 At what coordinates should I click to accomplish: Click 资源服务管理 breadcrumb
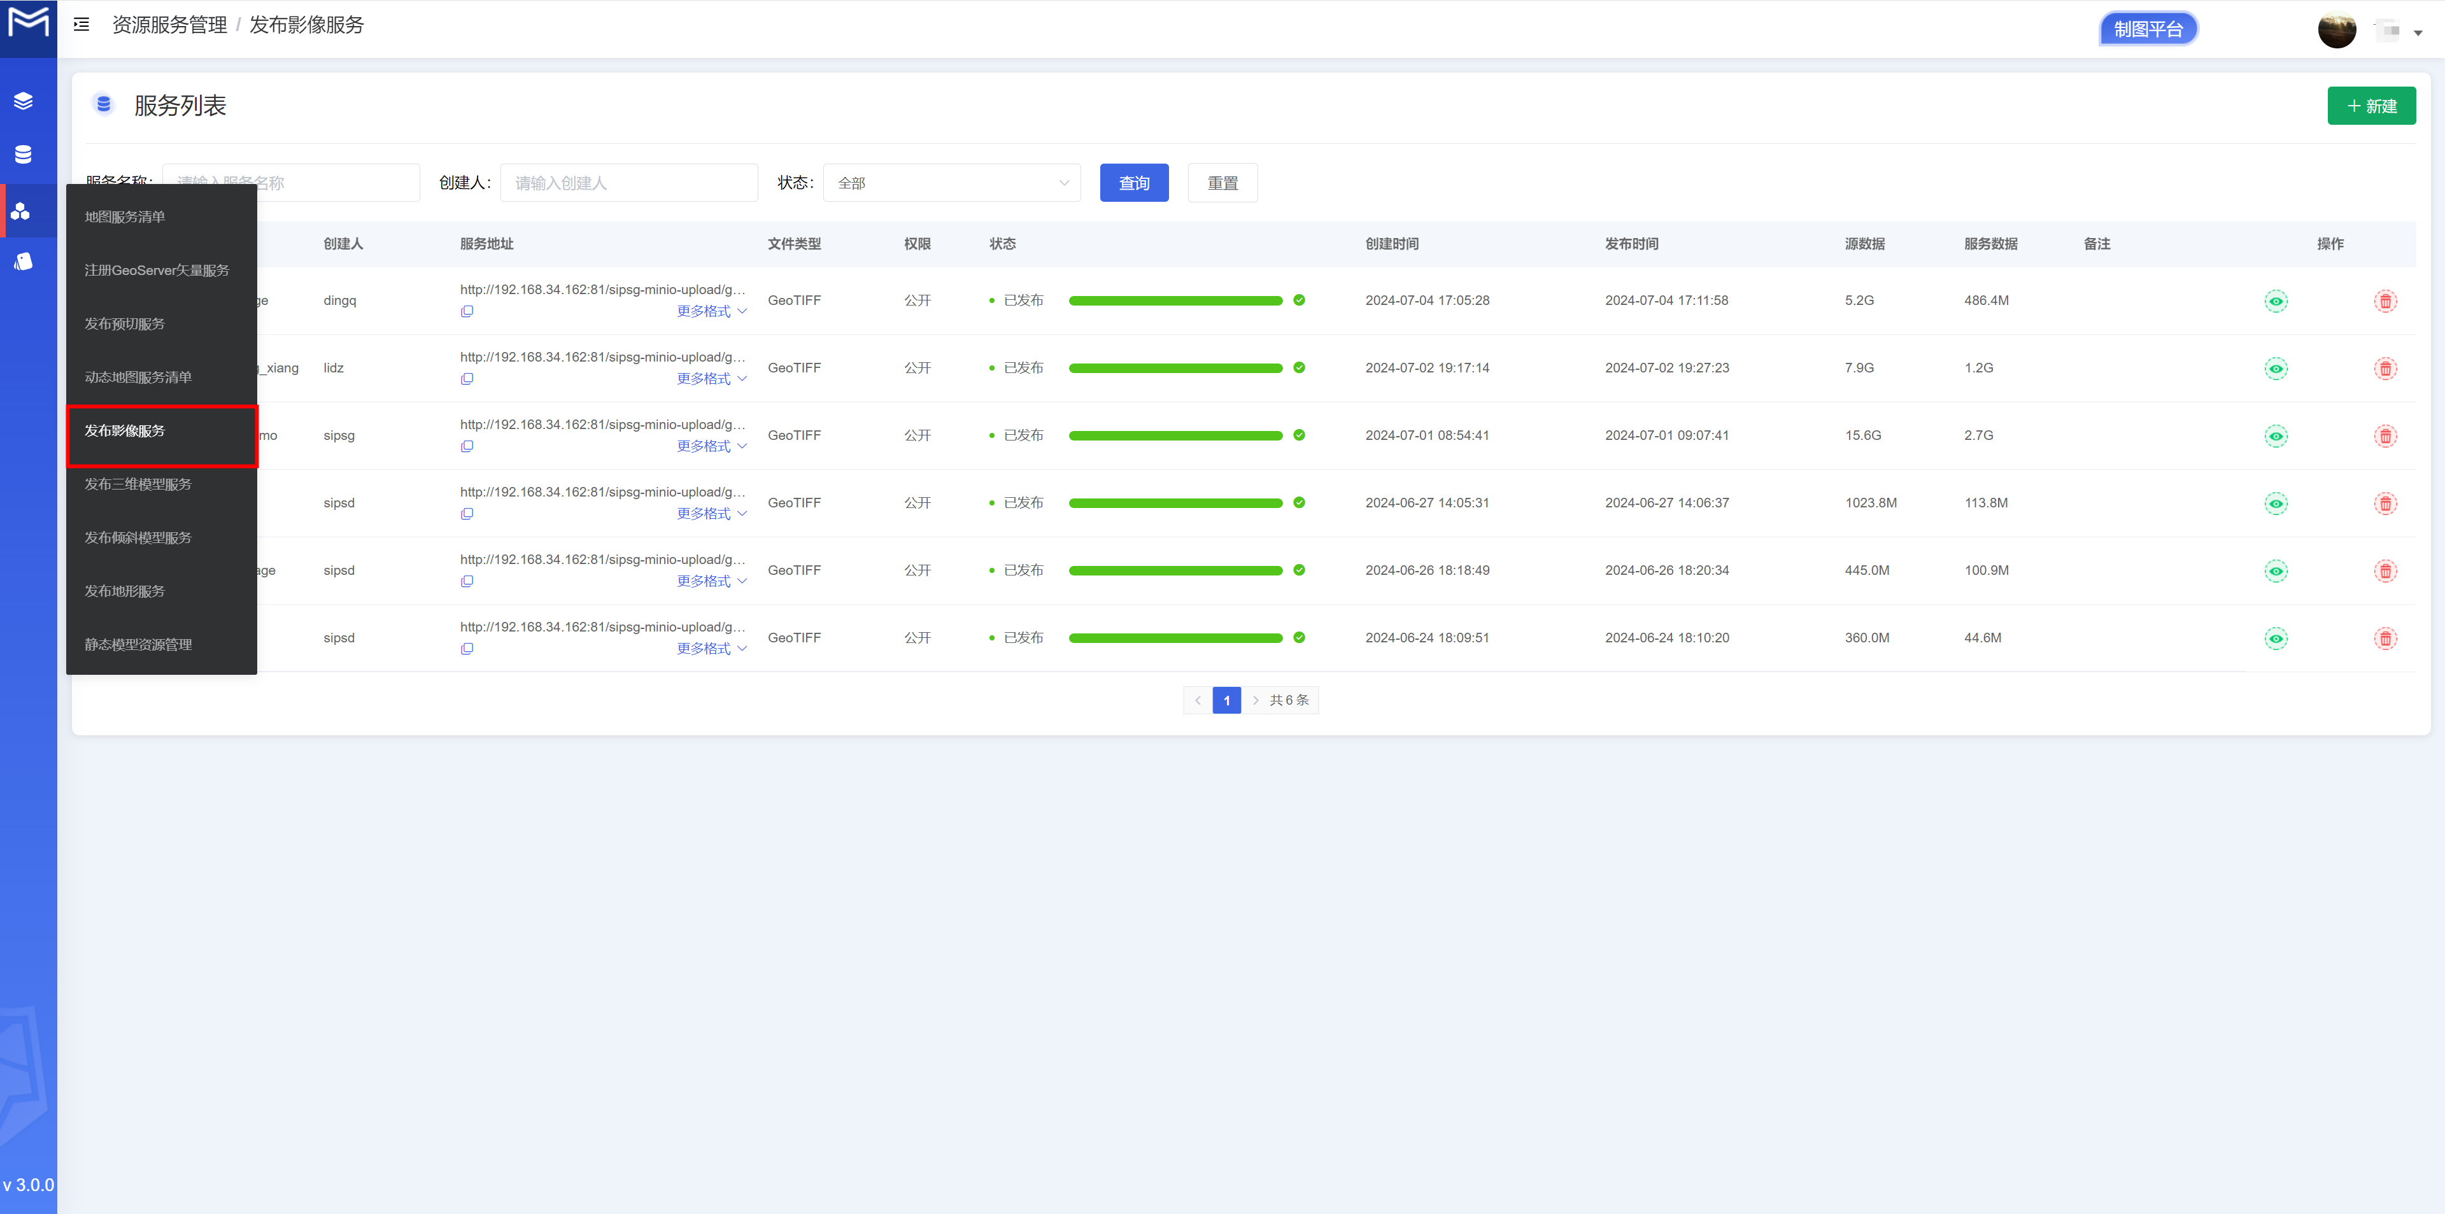(170, 25)
